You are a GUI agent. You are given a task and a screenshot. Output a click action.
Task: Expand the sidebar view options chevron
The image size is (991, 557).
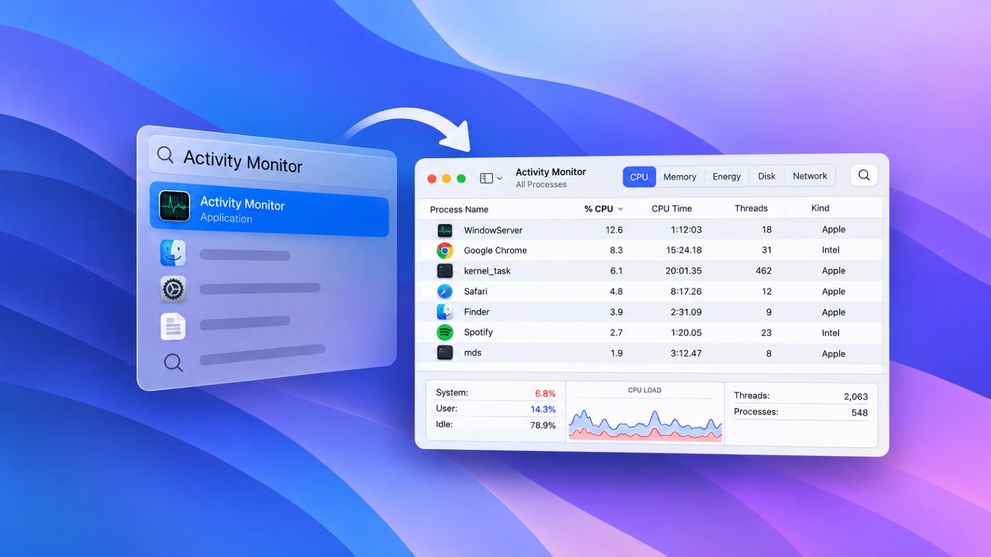pyautogui.click(x=500, y=179)
